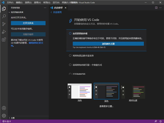Open the Manage gear icon
The image size is (164, 123).
click(4, 116)
